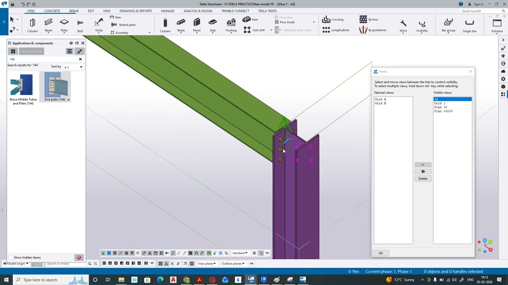Open the ANALYSIS & DESIGN tab

point(198,11)
